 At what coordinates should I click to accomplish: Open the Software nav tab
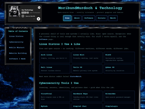89,18
